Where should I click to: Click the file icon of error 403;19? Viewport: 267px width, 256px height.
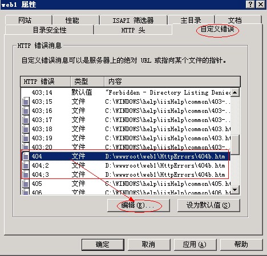click(x=26, y=138)
